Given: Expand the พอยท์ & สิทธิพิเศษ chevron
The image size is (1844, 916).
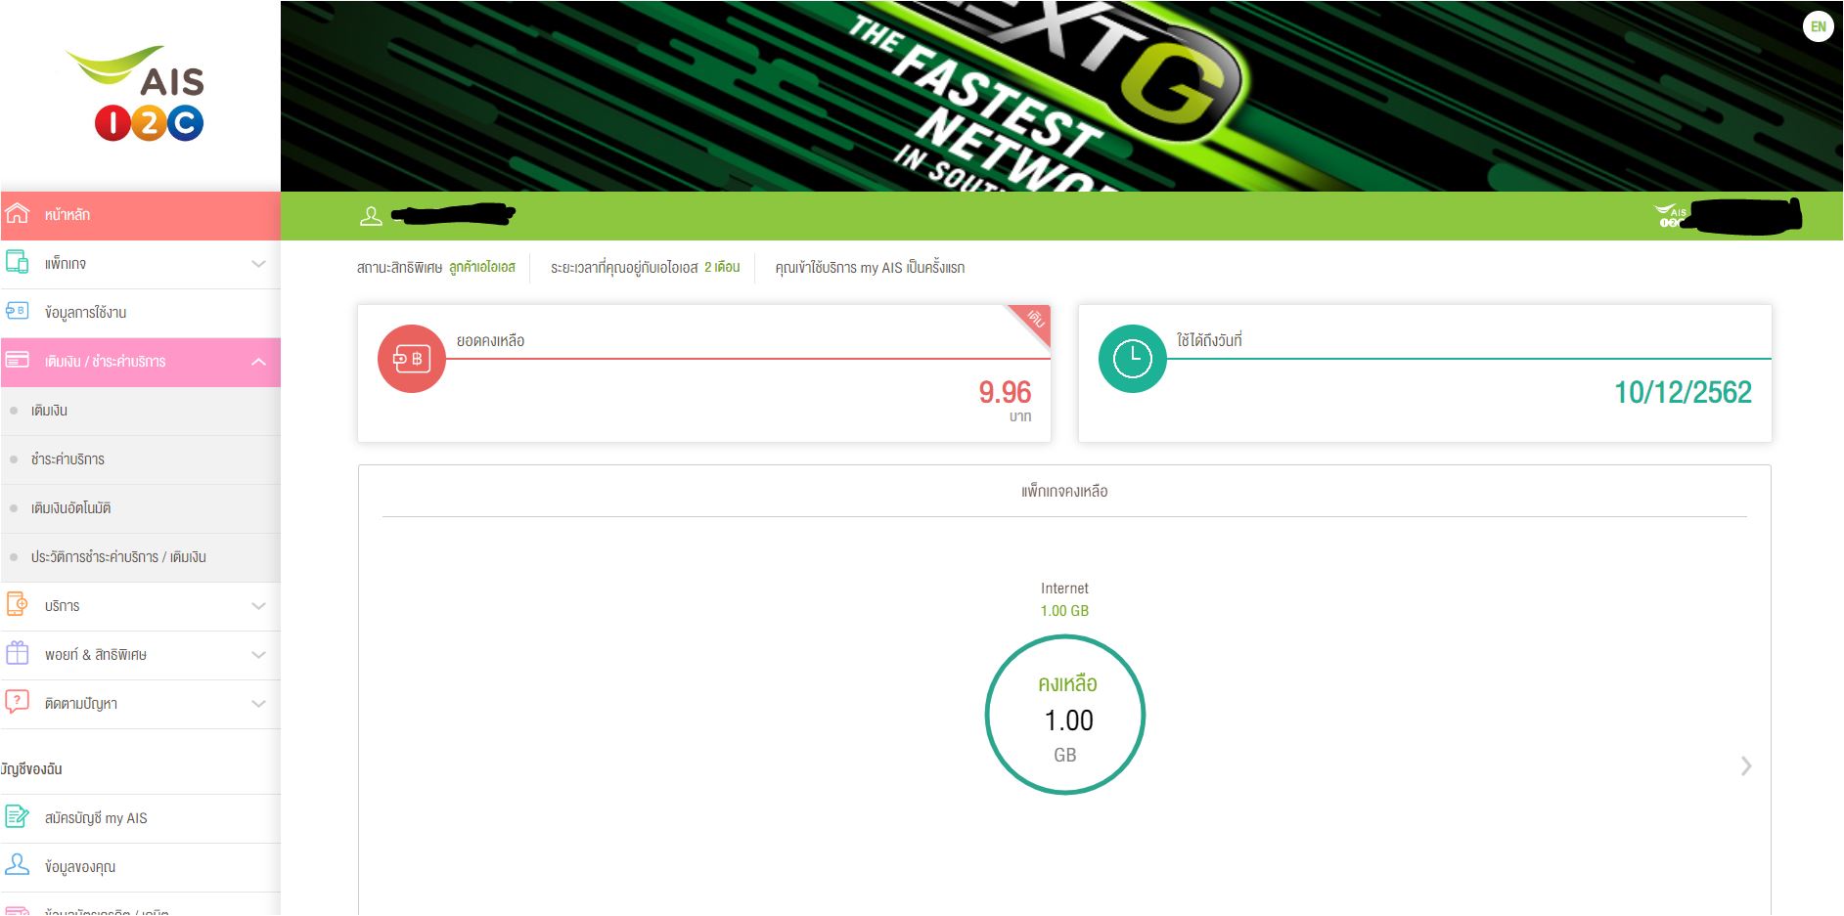Looking at the screenshot, I should [x=258, y=655].
